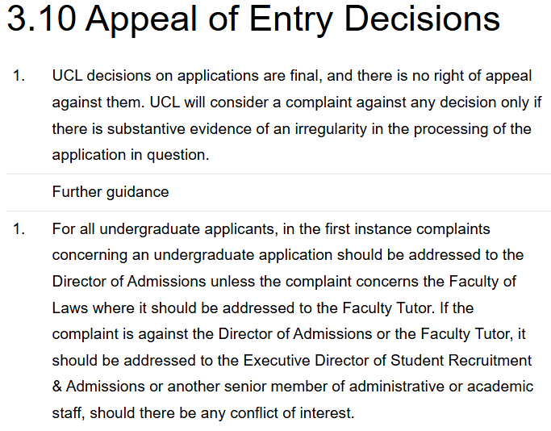Expand the "Further guidance" section
Screen dimensions: 551x431
tap(111, 192)
